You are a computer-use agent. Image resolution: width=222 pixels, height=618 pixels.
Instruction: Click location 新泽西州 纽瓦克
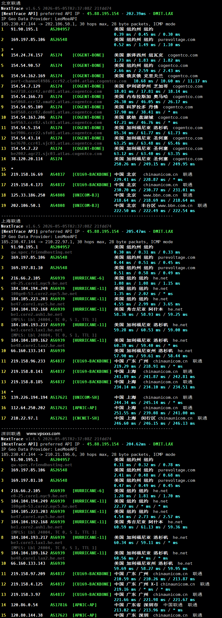pos(145,55)
